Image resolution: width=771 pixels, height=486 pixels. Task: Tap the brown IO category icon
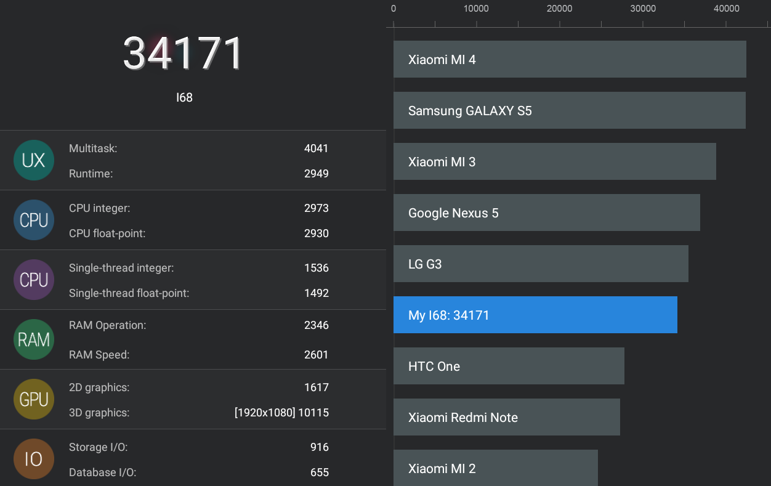coord(33,459)
